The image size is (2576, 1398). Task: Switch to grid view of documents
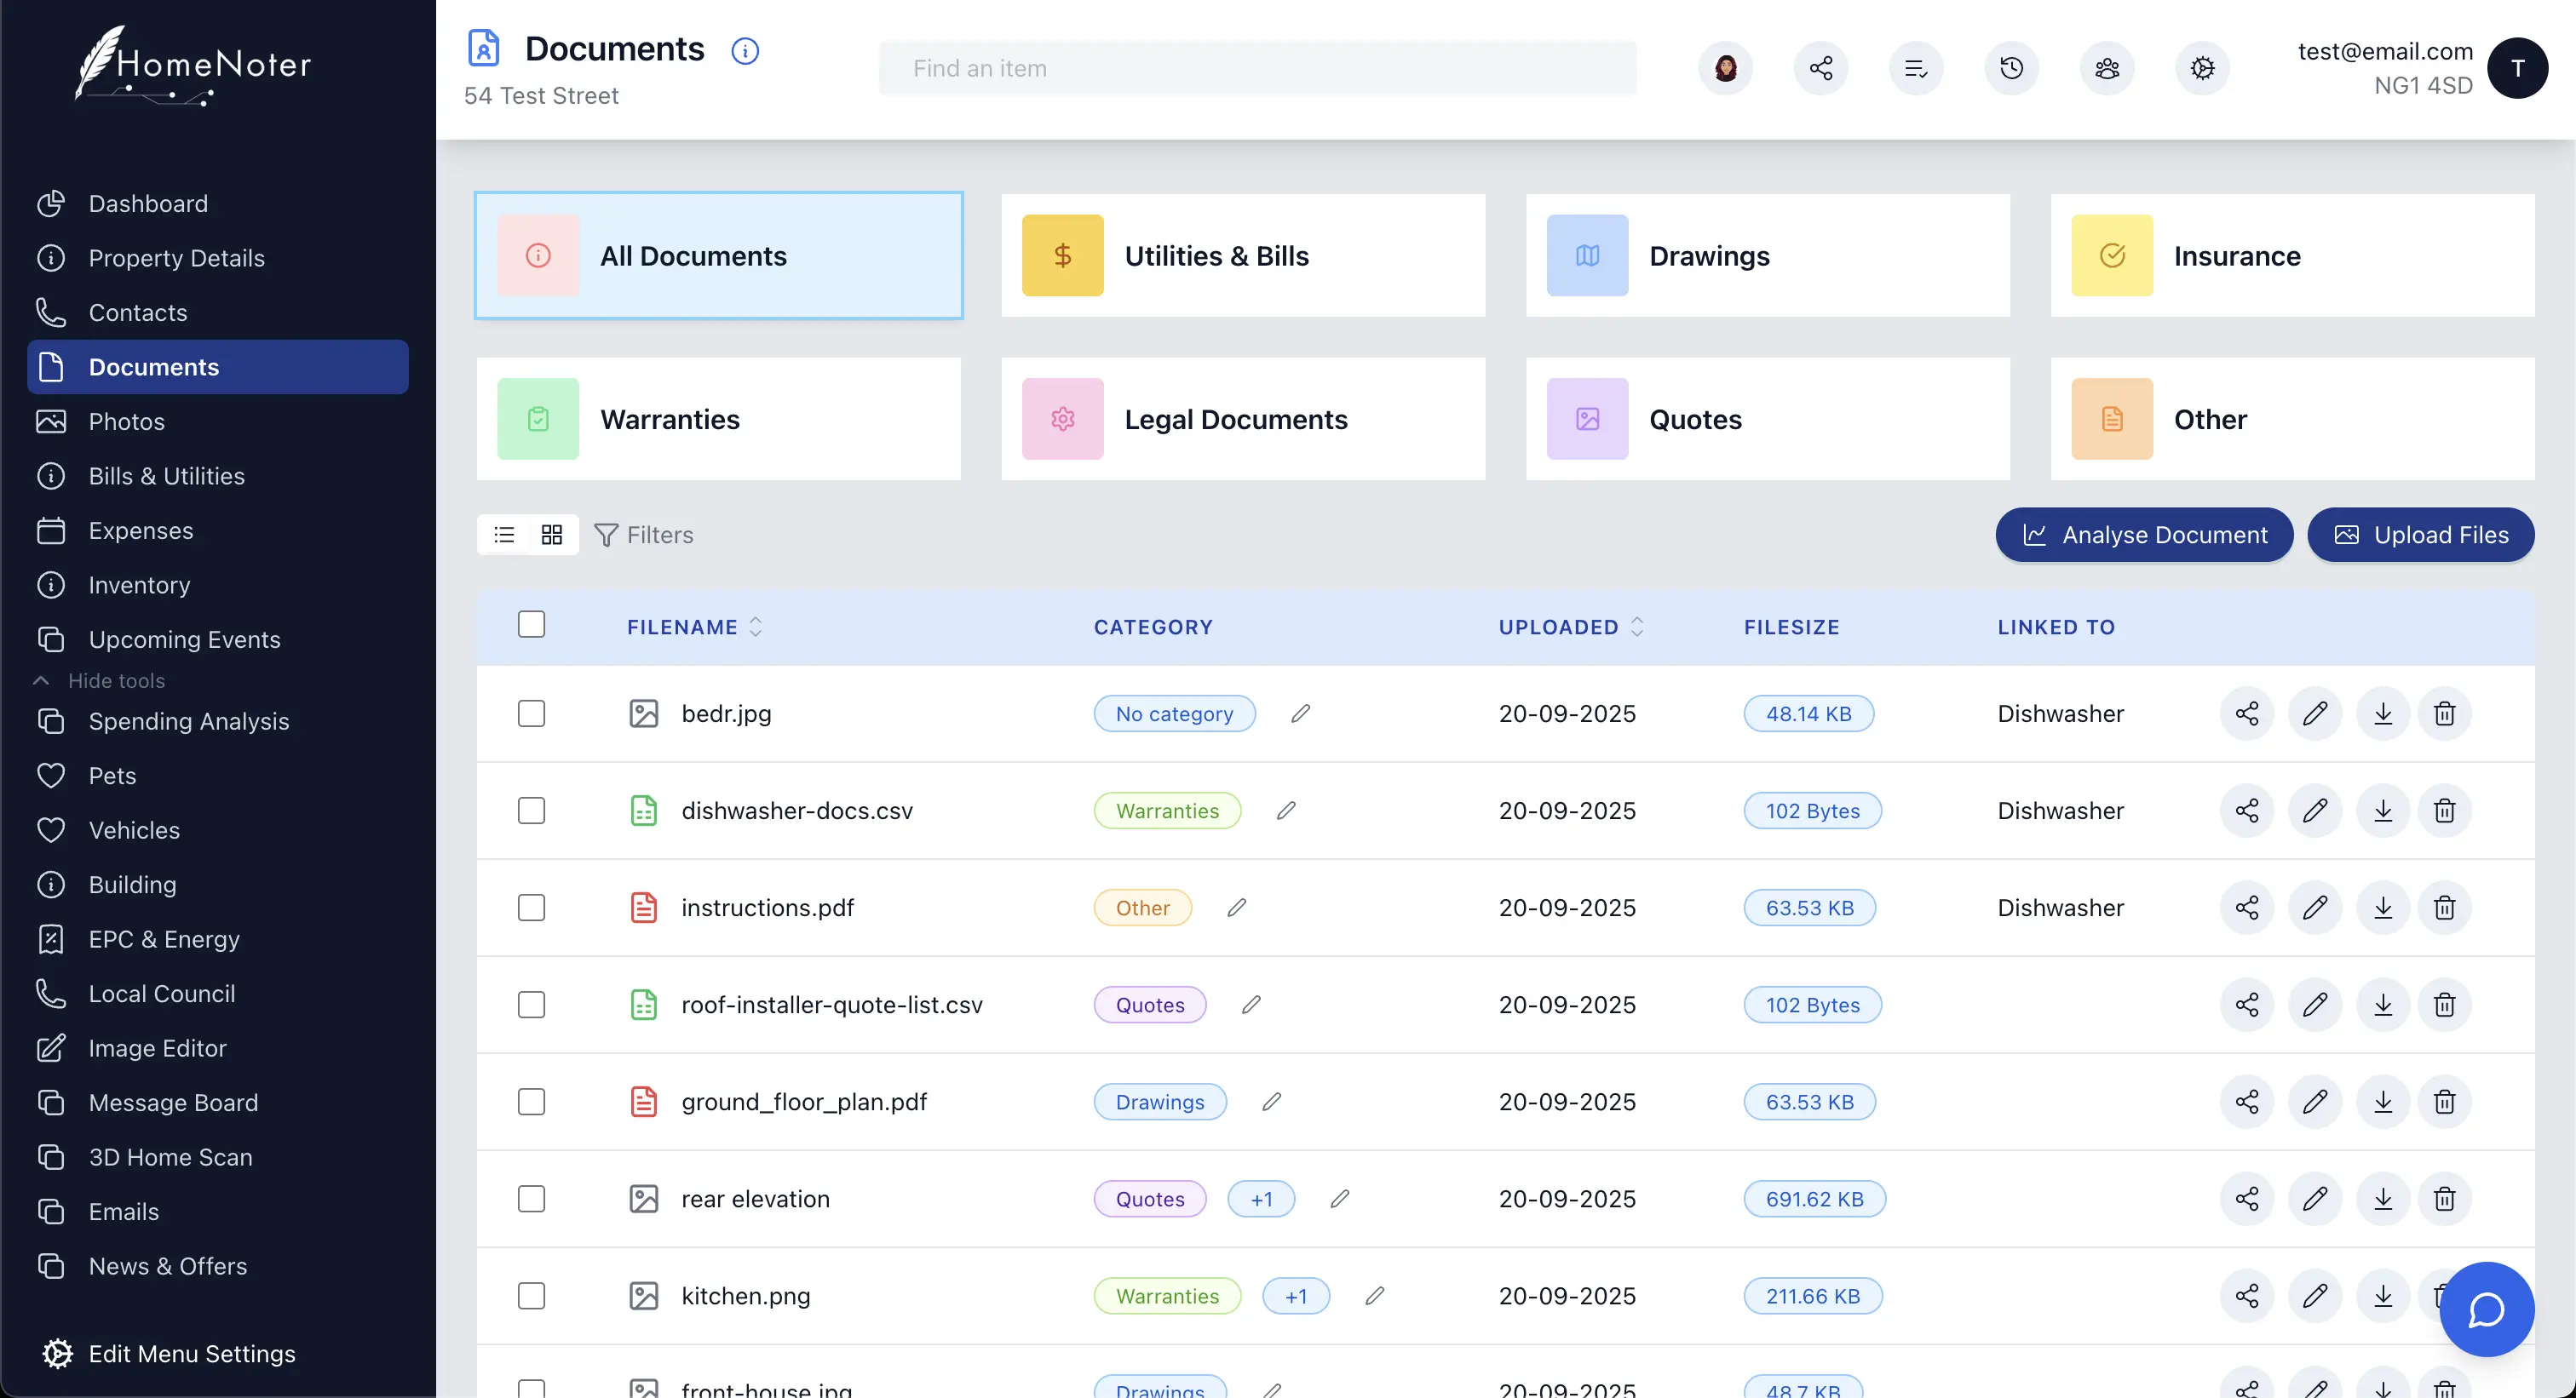(551, 535)
